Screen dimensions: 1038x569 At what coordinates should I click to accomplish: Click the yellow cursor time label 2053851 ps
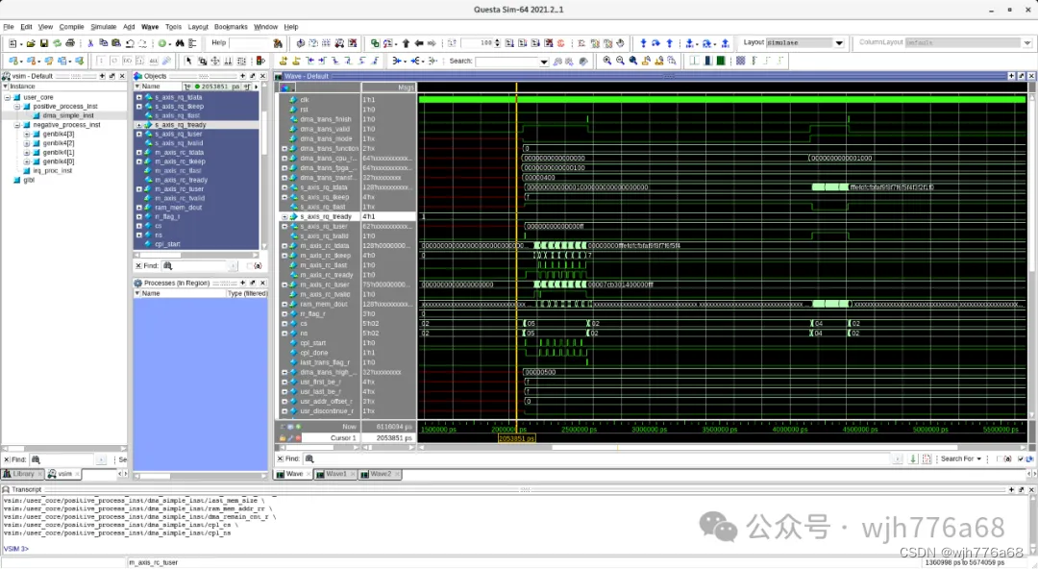click(x=516, y=438)
